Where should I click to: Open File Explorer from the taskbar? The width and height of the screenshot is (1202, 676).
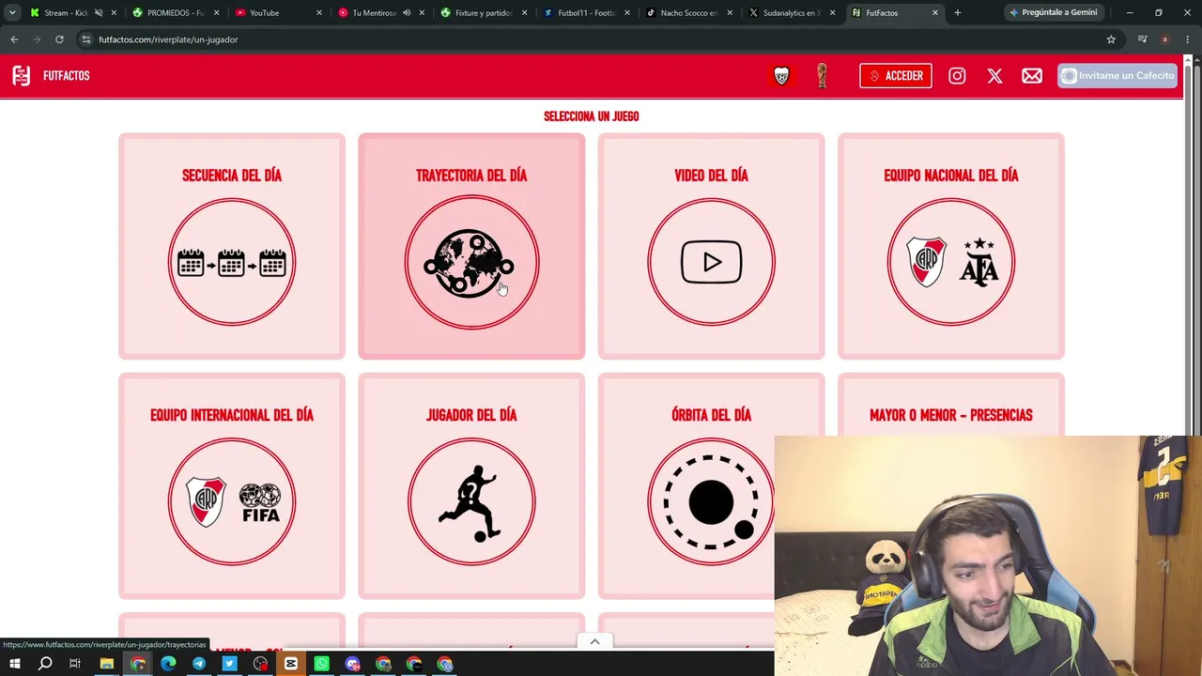pyautogui.click(x=107, y=665)
